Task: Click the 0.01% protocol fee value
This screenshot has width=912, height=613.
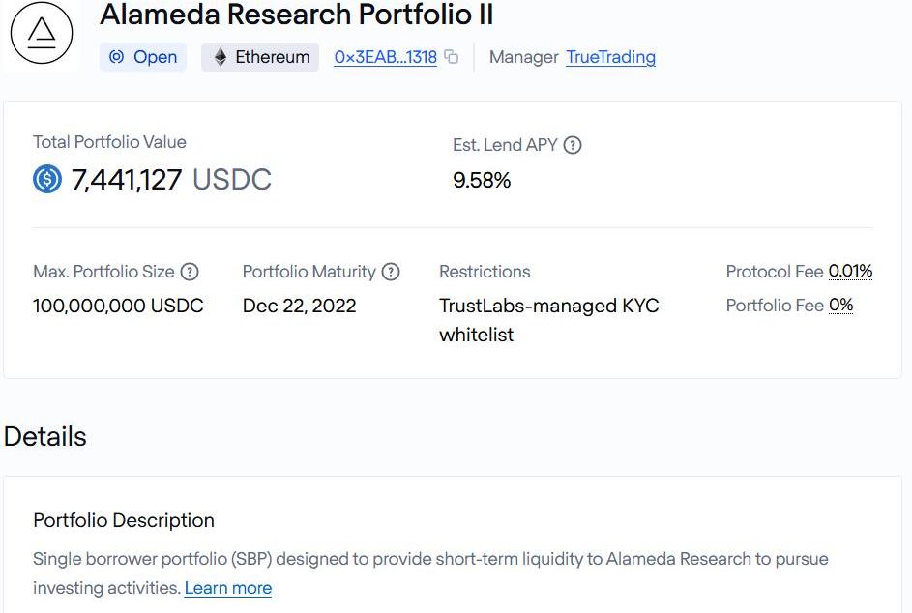Action: tap(850, 272)
